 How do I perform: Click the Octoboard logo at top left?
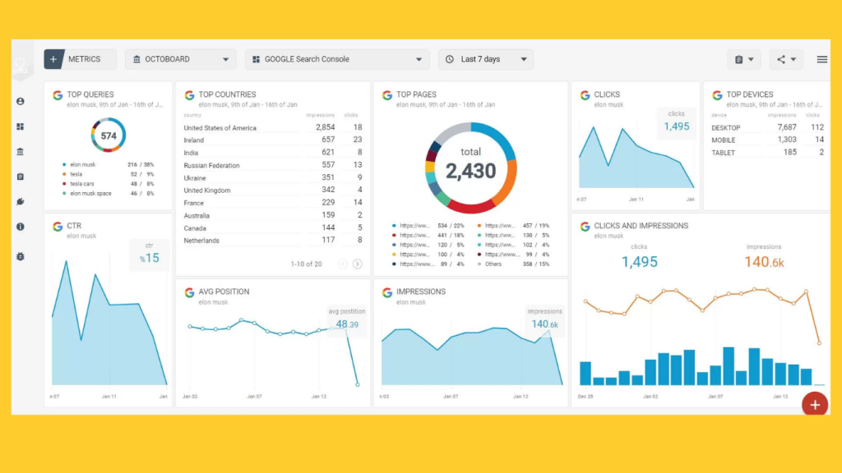pos(20,67)
